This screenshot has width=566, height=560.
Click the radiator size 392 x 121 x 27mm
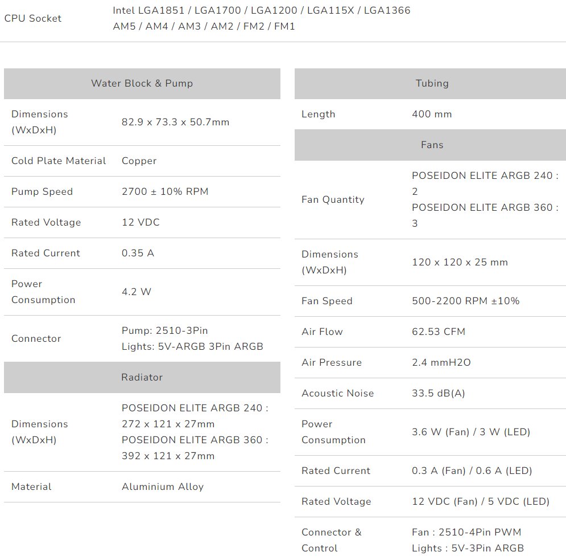pos(168,456)
